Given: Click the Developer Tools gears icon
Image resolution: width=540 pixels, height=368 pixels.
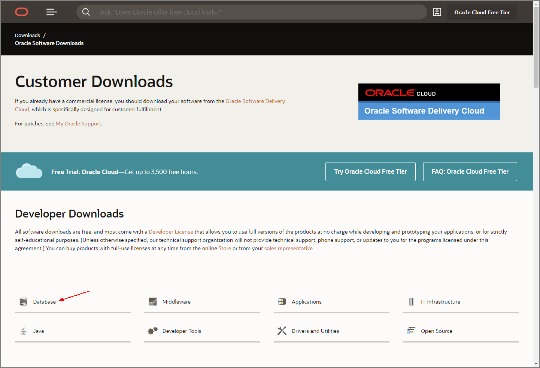Looking at the screenshot, I should (x=153, y=331).
